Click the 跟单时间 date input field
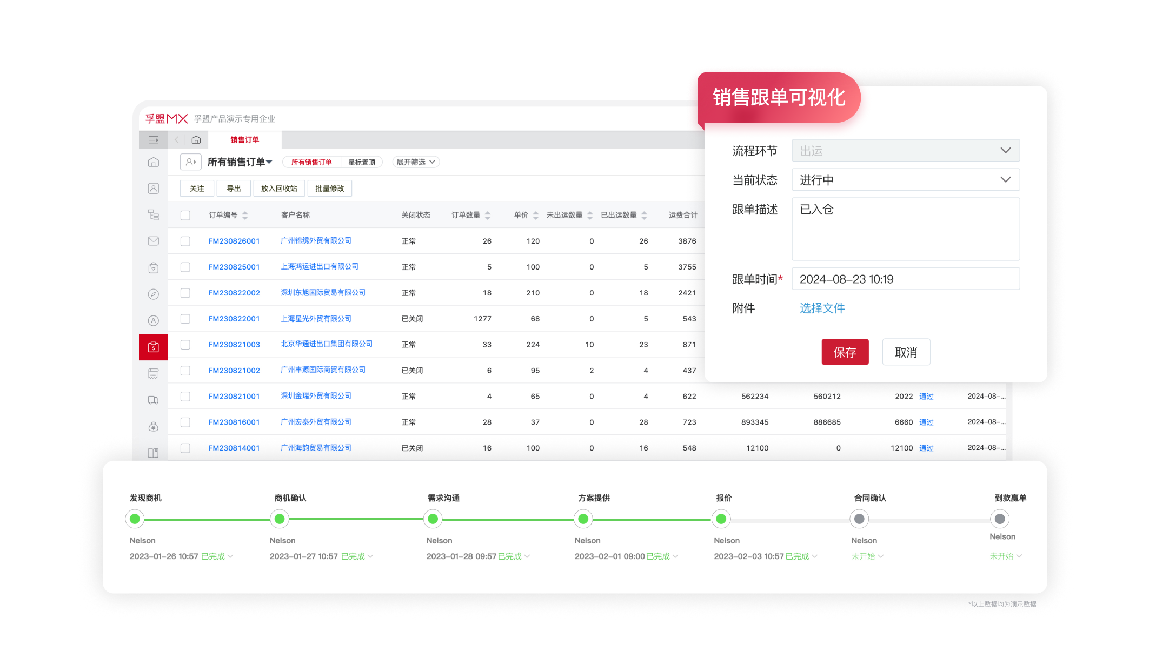The width and height of the screenshot is (1149, 665). click(x=905, y=279)
